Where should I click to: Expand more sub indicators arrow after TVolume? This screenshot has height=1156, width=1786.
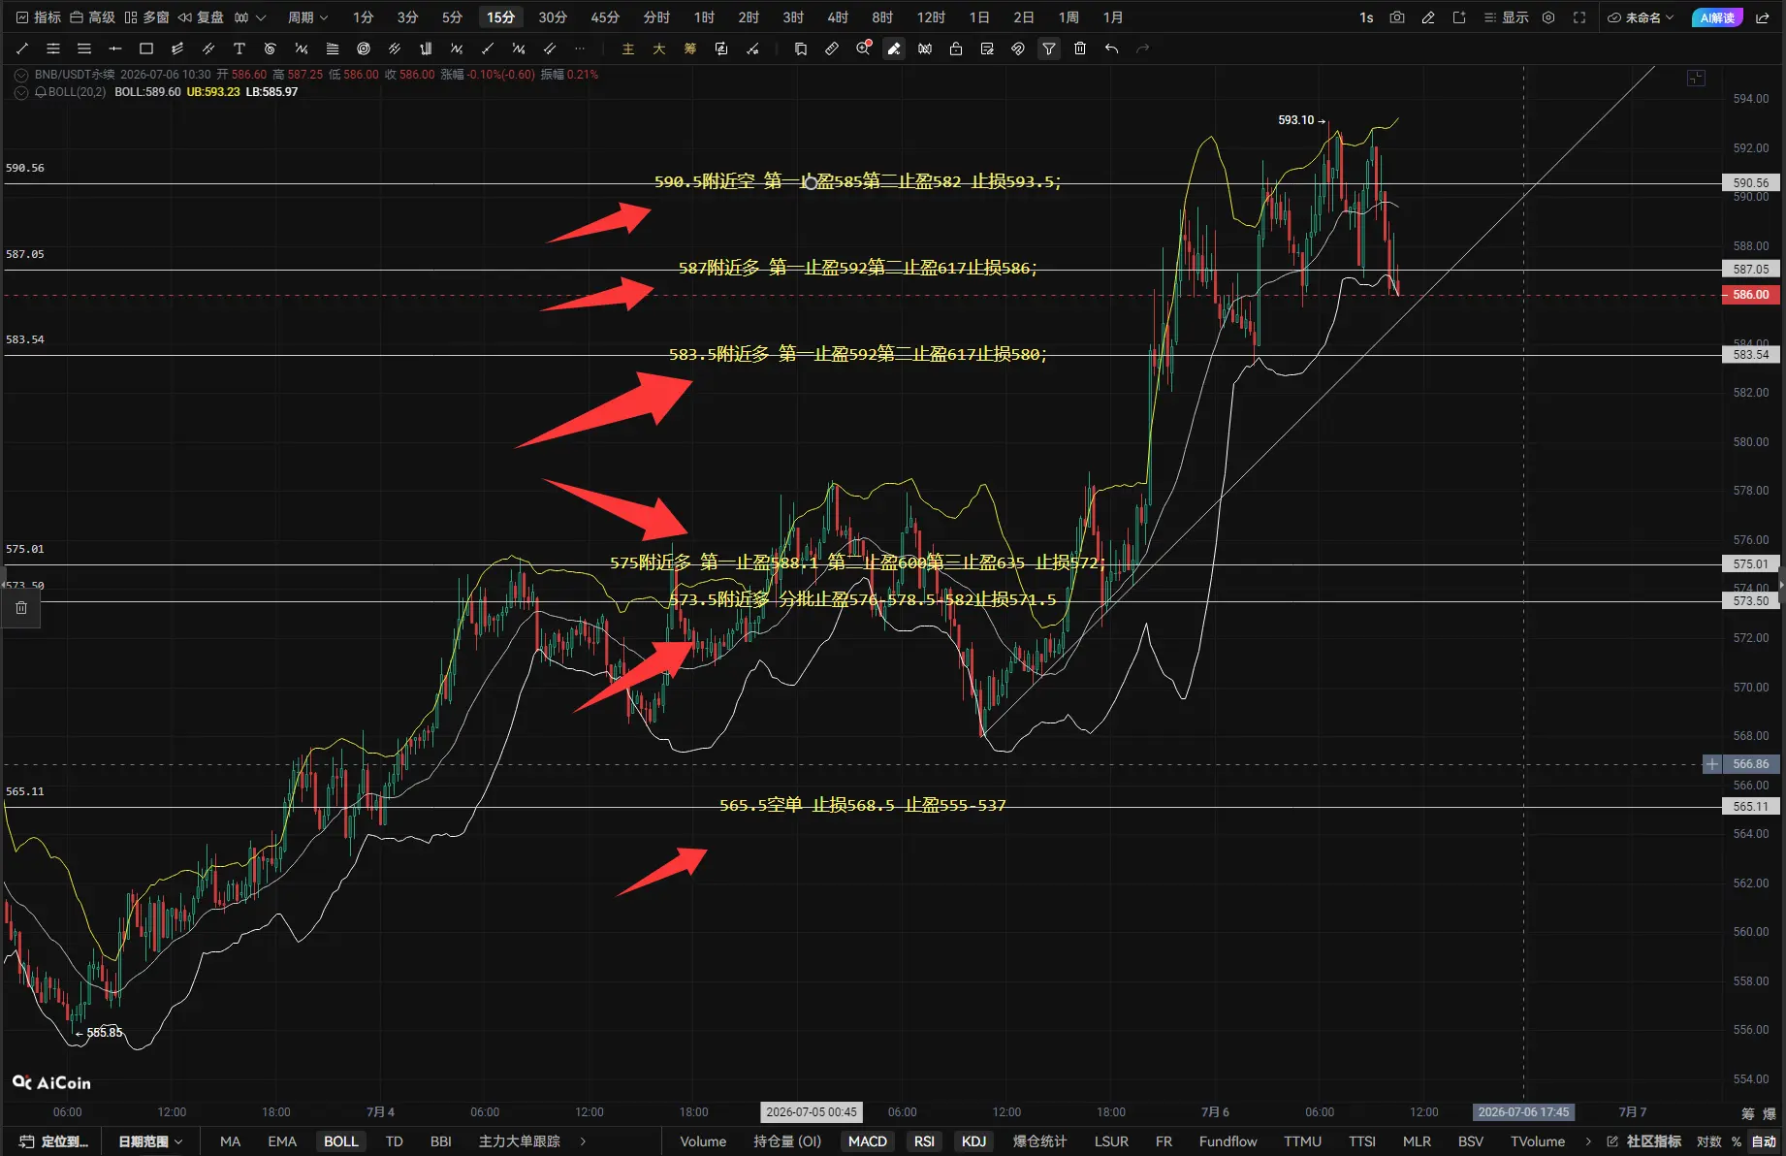(x=1588, y=1141)
